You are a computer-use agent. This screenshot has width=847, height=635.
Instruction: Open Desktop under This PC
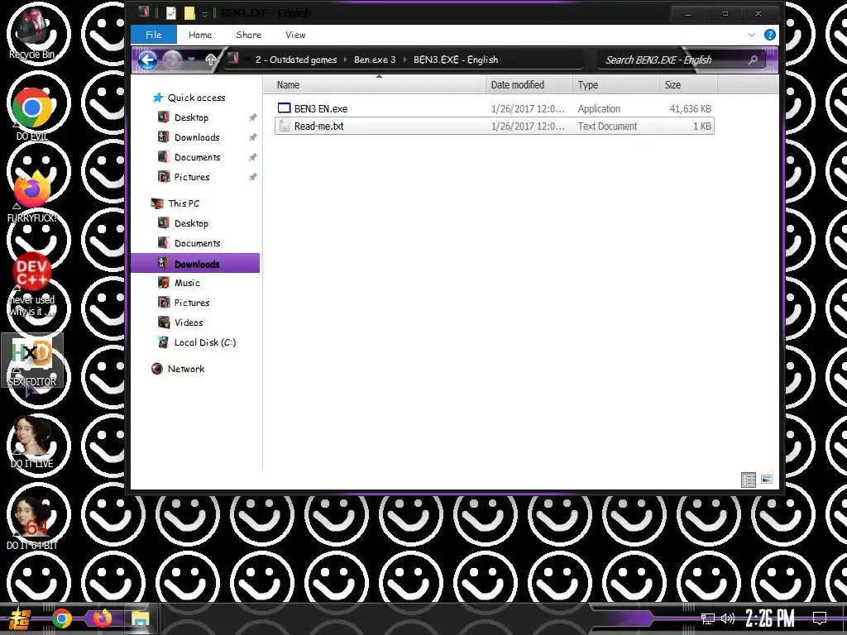click(x=184, y=223)
